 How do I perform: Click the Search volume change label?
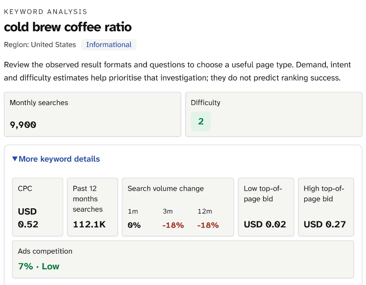pos(166,188)
